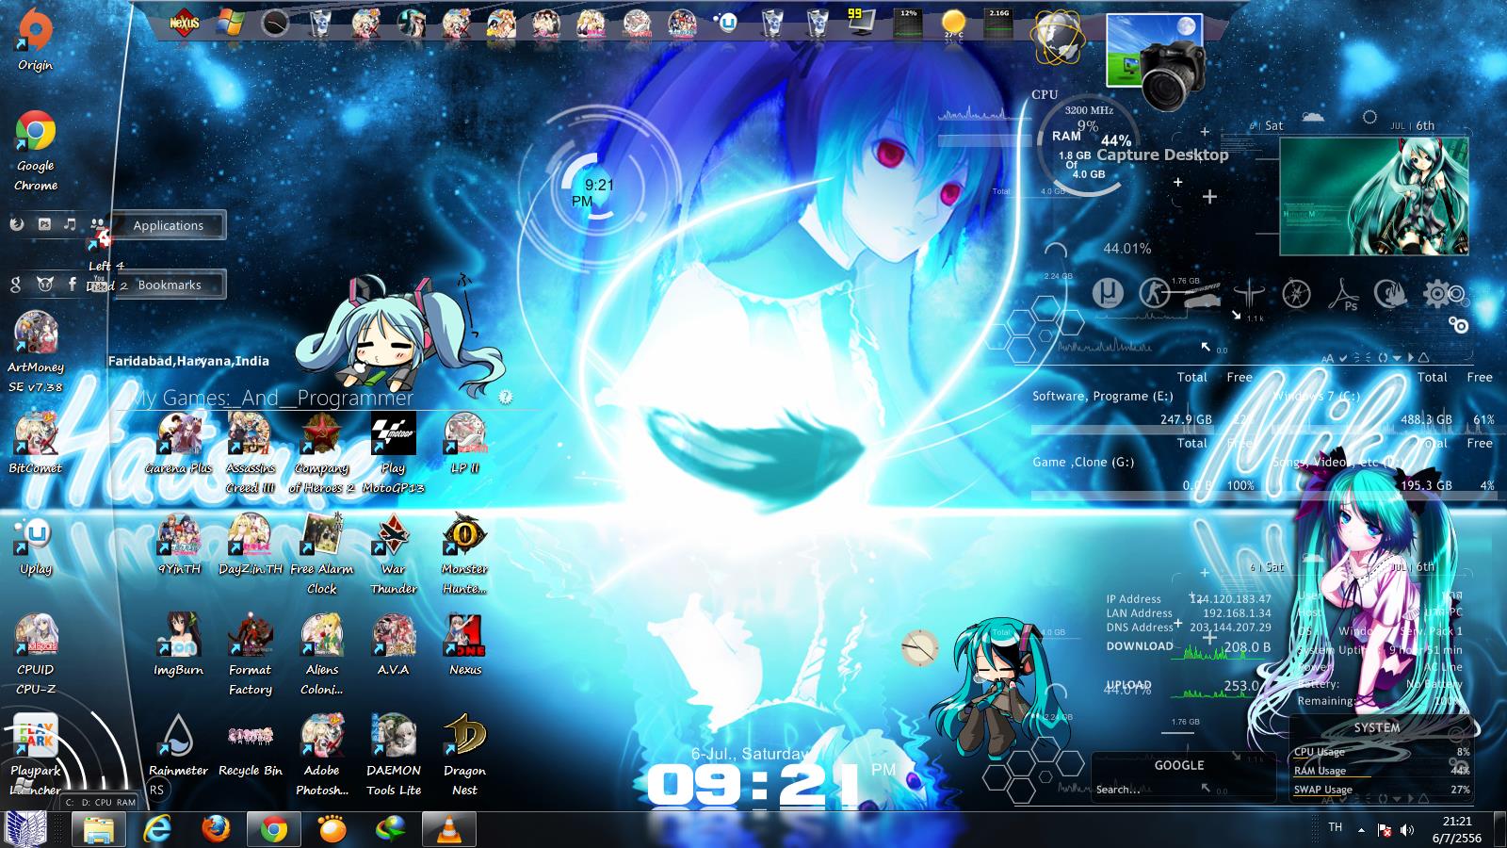Launch the 9YinTH game shortcut
The image size is (1507, 848).
click(x=179, y=544)
